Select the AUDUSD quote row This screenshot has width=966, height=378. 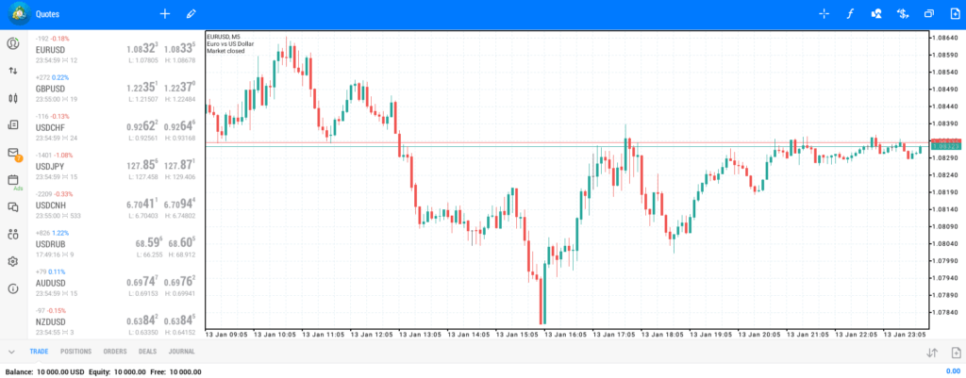pyautogui.click(x=115, y=282)
